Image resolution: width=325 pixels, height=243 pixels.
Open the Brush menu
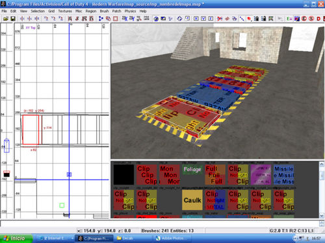(104, 11)
